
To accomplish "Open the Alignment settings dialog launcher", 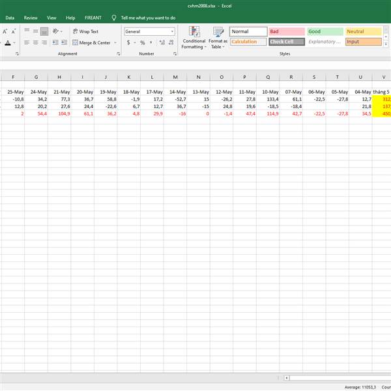I will (118, 54).
